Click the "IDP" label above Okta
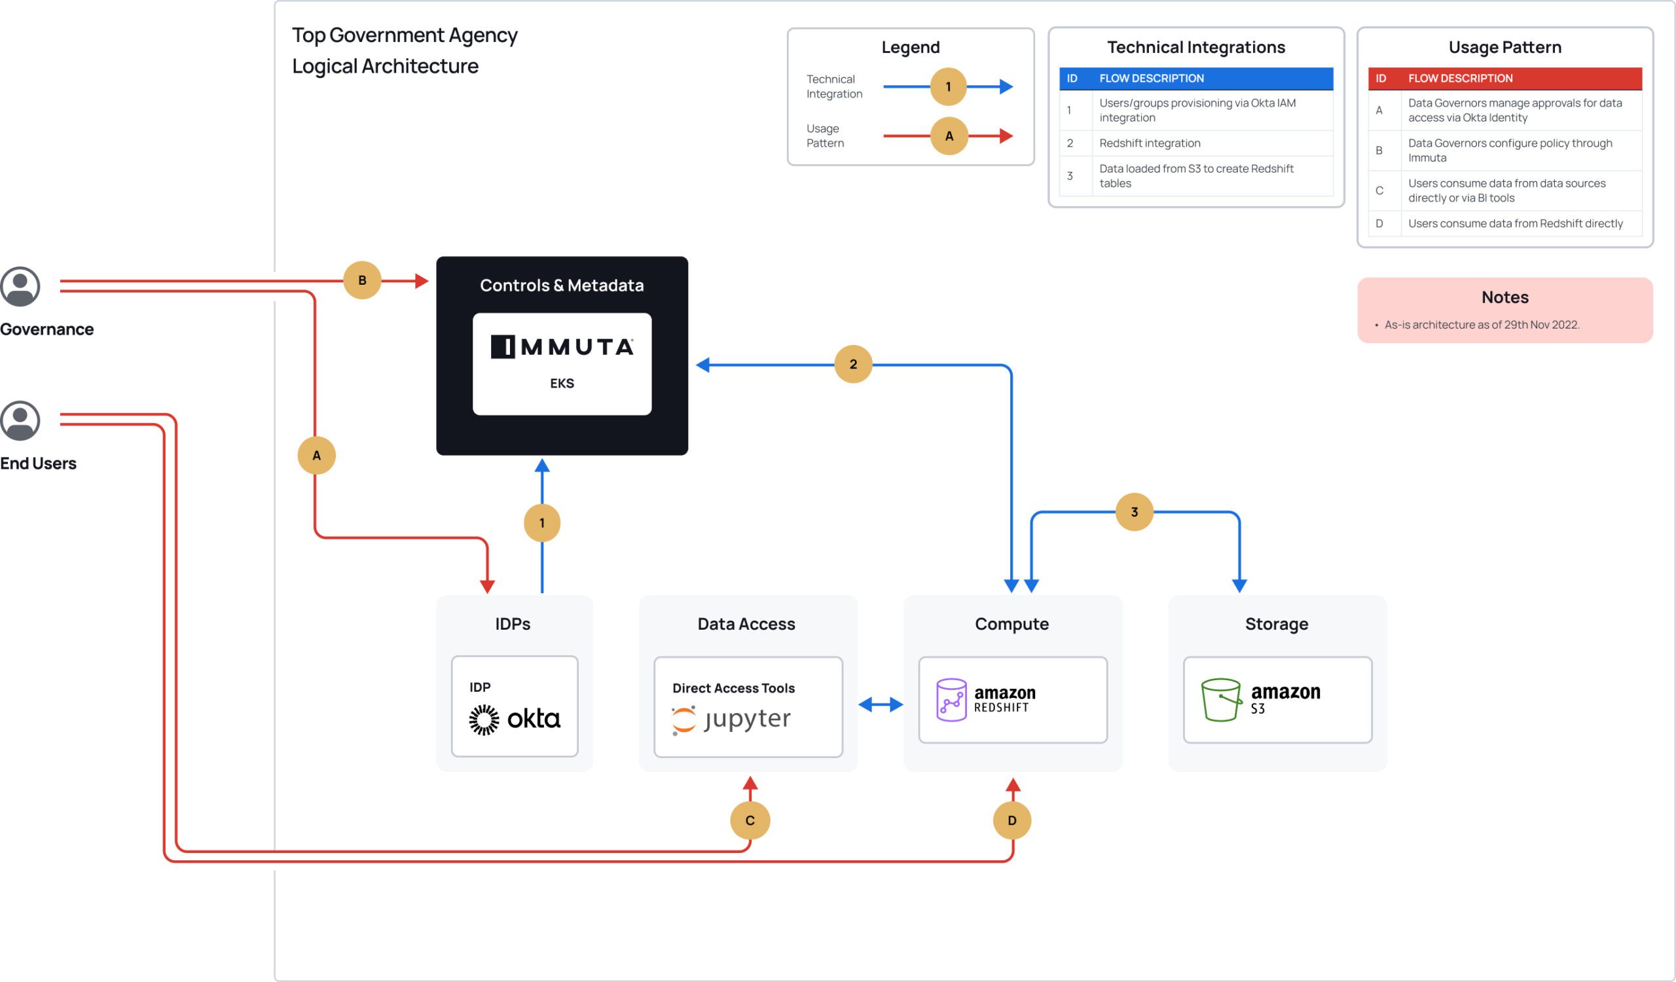1676x982 pixels. pos(479,687)
